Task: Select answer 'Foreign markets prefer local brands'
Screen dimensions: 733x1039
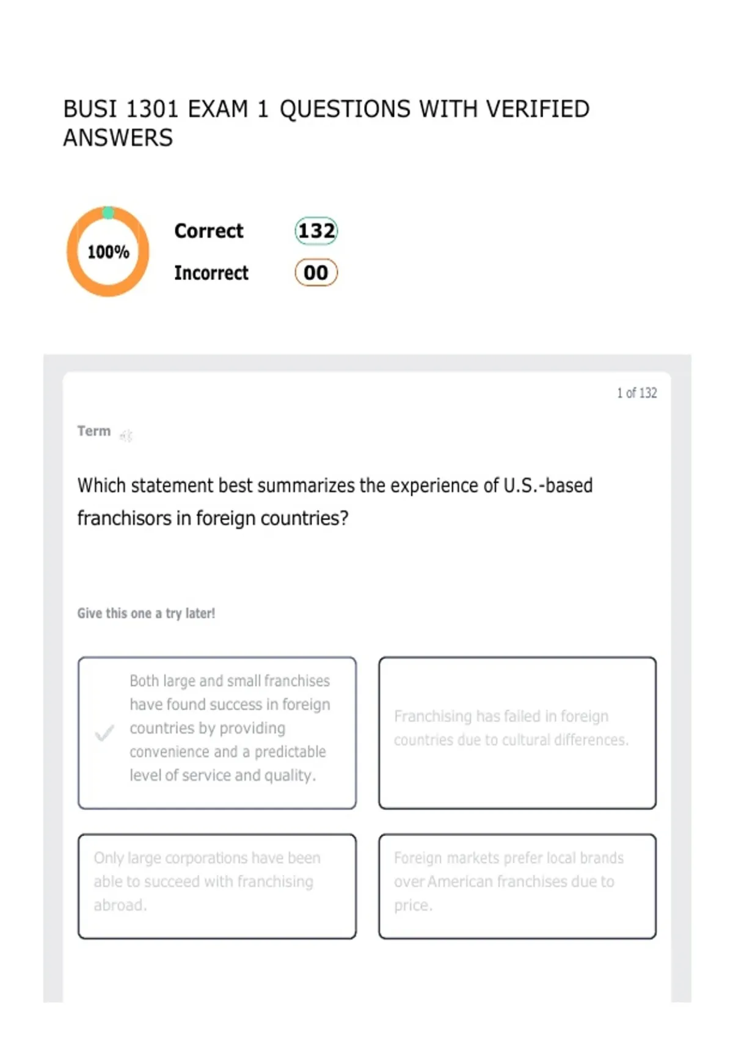Action: [x=517, y=886]
